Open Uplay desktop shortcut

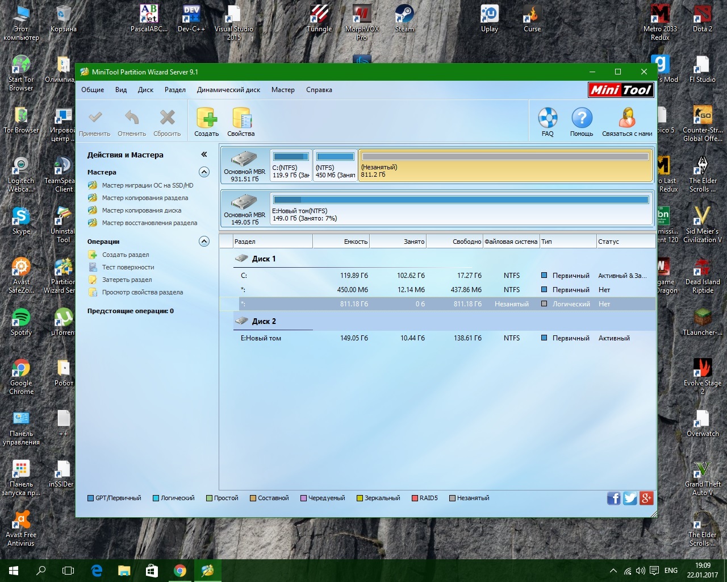point(490,18)
